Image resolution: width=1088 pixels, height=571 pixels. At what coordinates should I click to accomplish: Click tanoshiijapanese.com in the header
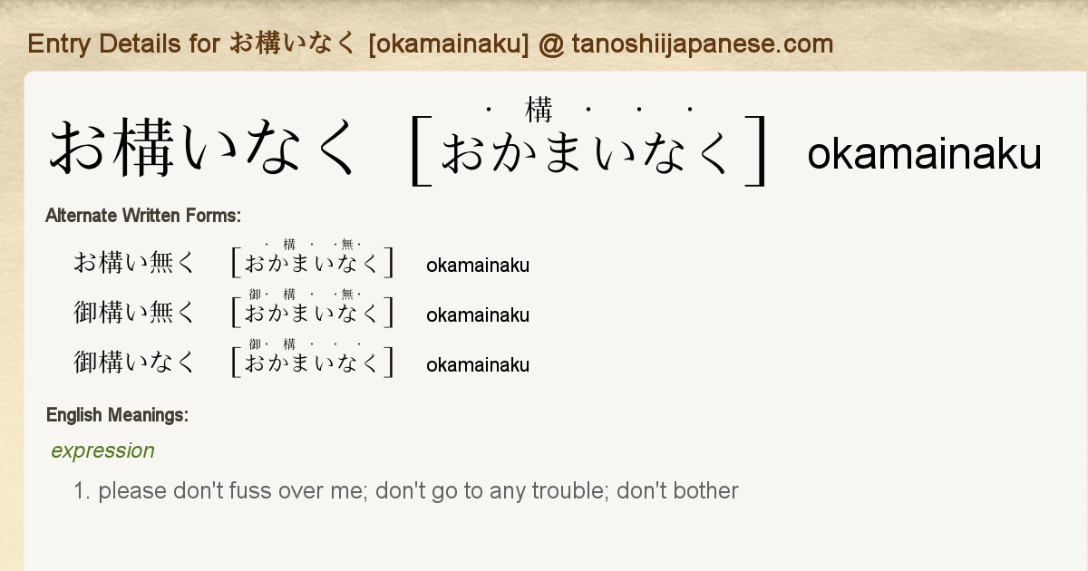702,44
